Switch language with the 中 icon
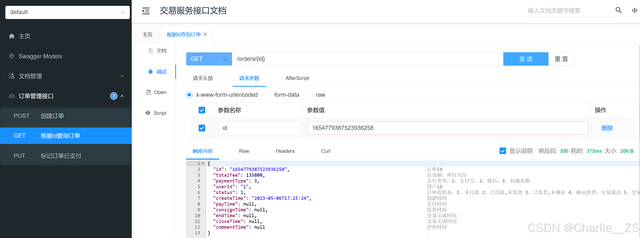This screenshot has height=238, width=640. [635, 11]
